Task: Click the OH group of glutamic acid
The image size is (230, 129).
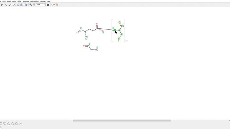Action: [x=102, y=30]
